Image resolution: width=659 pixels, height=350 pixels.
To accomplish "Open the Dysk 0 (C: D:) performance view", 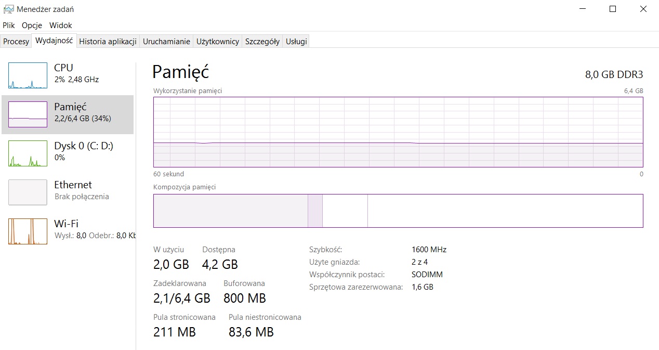I will click(83, 151).
